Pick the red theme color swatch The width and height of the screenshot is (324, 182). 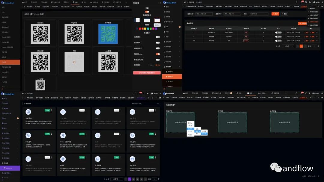140,29
